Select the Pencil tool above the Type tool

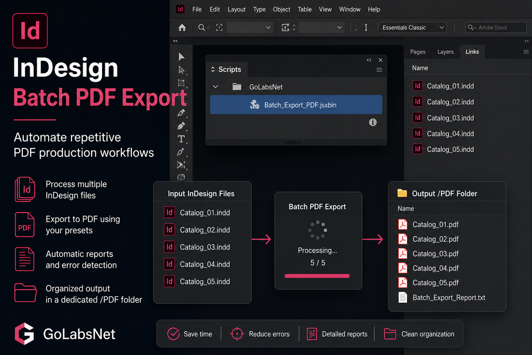coord(181,126)
